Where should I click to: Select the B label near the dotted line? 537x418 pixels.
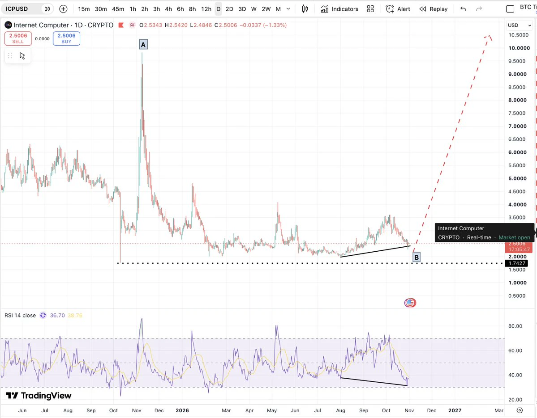coord(417,258)
